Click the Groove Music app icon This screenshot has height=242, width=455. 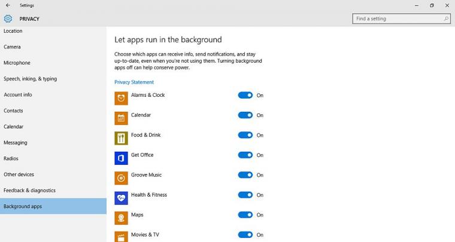121,178
